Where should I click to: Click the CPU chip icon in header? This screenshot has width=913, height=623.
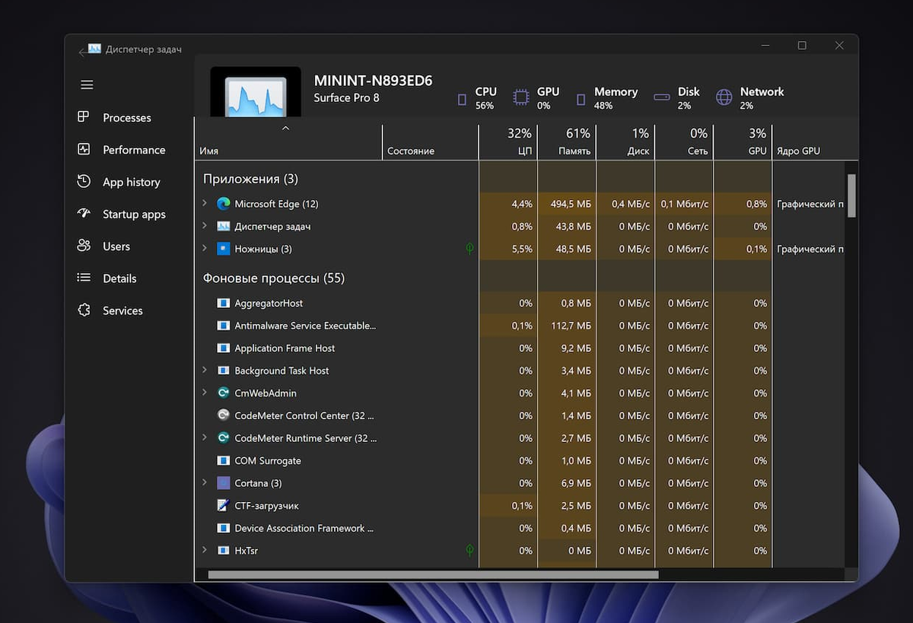click(462, 99)
